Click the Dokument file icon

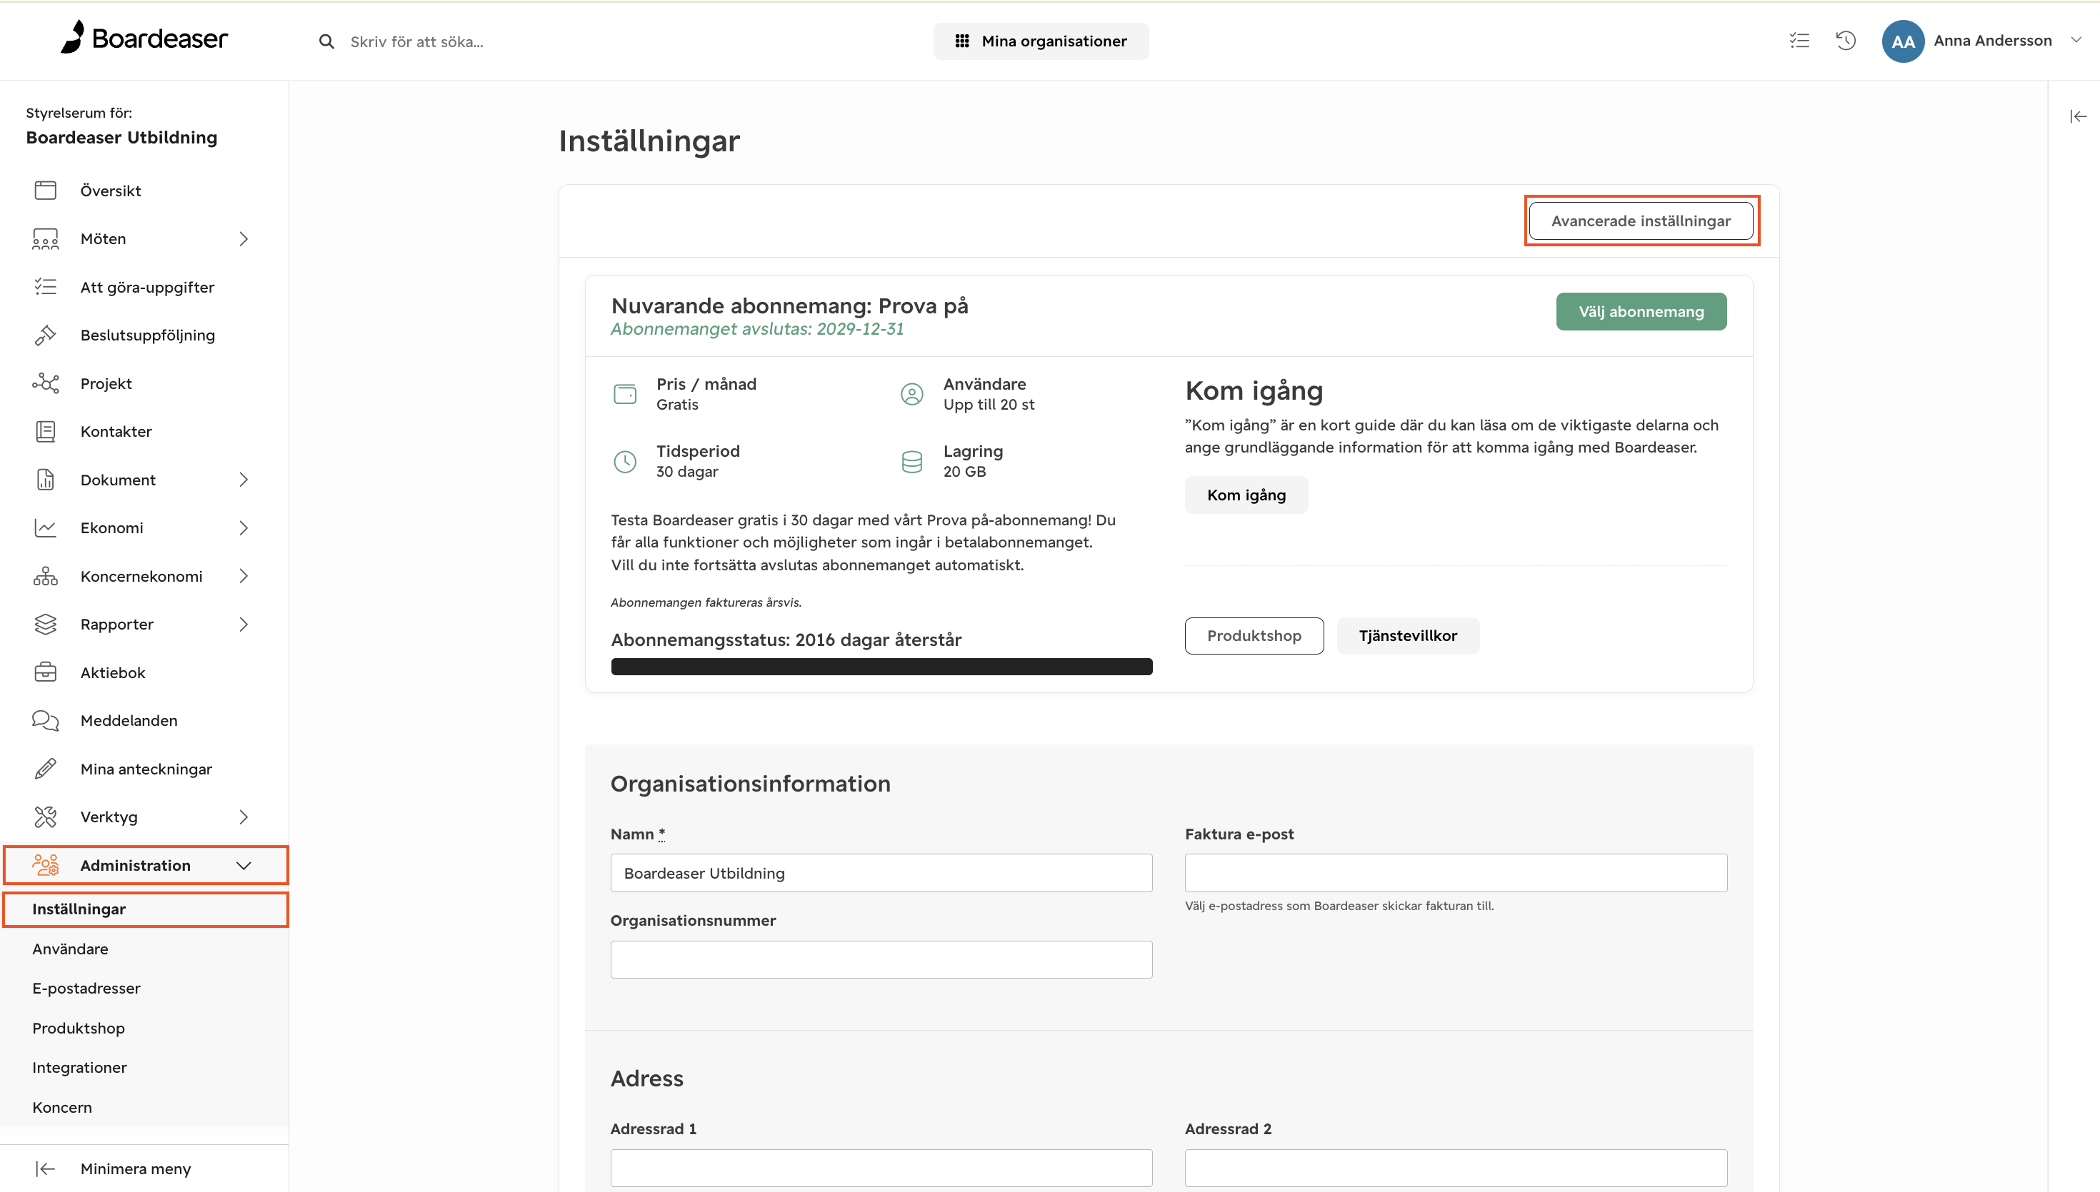(46, 480)
